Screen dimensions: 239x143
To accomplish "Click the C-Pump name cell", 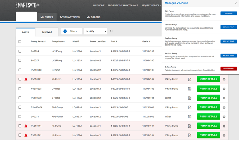I will (x=56, y=70).
